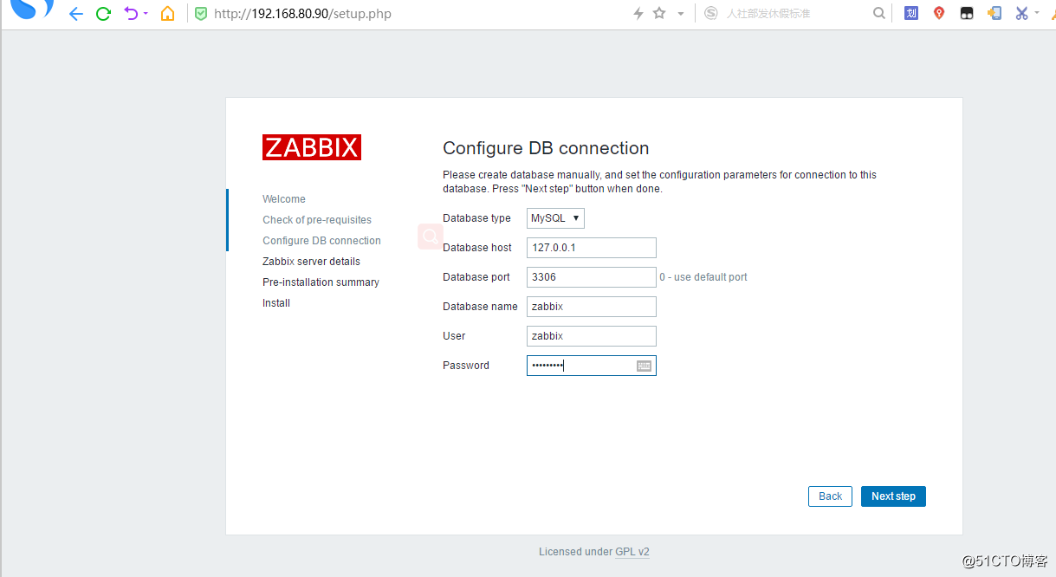Click the Next step button
Viewport: 1056px width, 577px height.
893,496
